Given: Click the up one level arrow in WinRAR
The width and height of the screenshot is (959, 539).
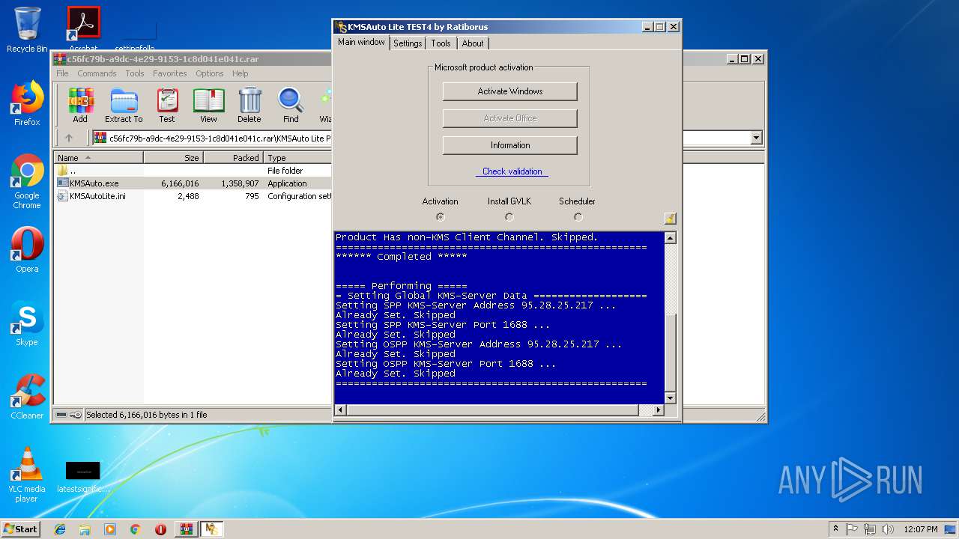Looking at the screenshot, I should point(69,138).
